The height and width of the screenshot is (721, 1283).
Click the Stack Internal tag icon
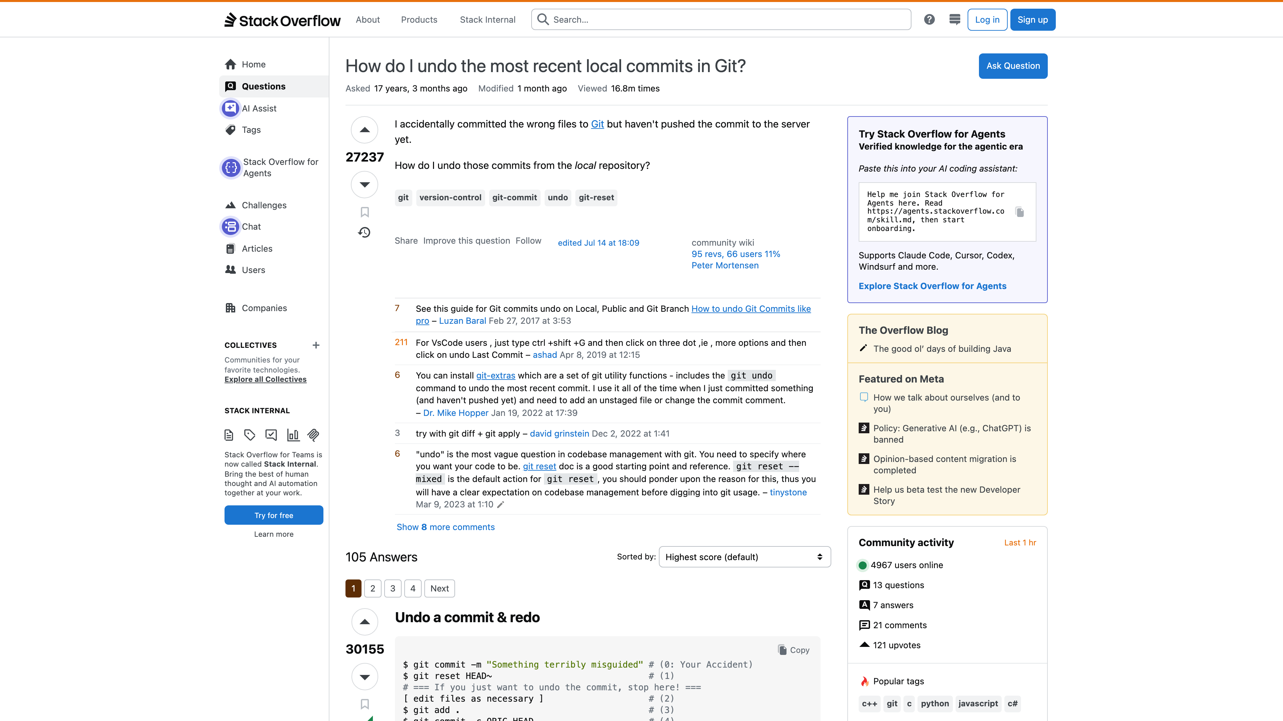point(250,435)
